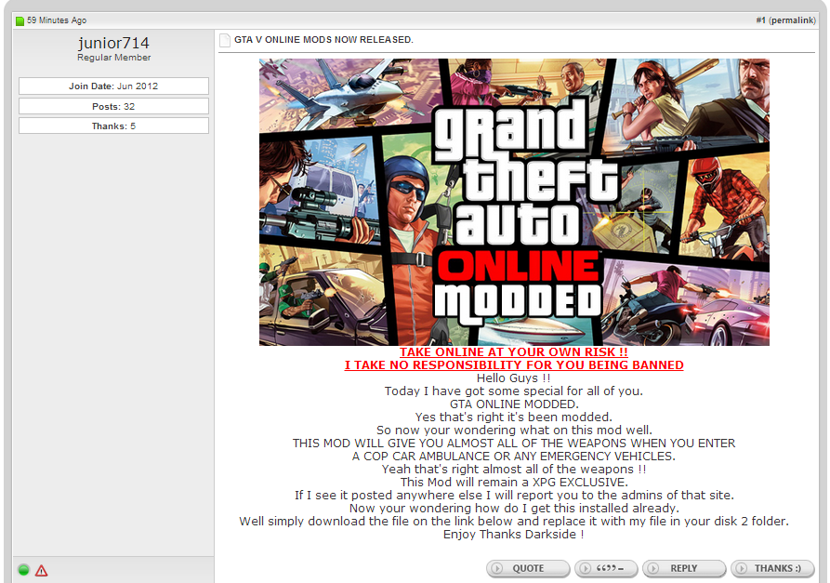Screen dimensions: 830x583
Task: Click the Posts count box showing 32
Action: (113, 106)
